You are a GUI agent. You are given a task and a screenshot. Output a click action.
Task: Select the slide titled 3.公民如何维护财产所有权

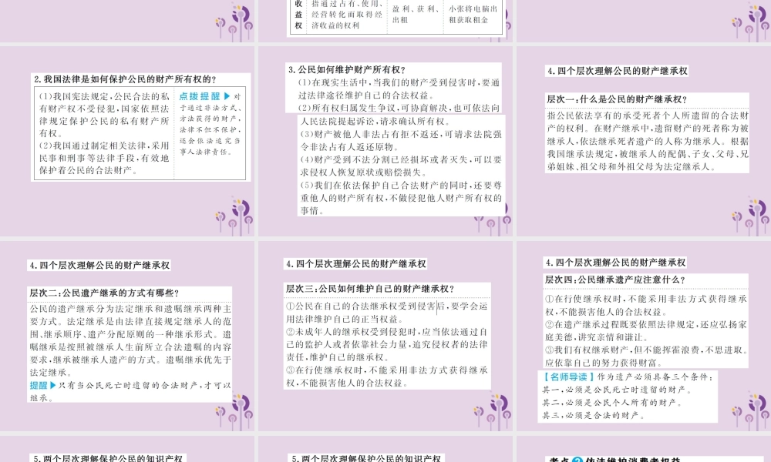[x=385, y=141]
